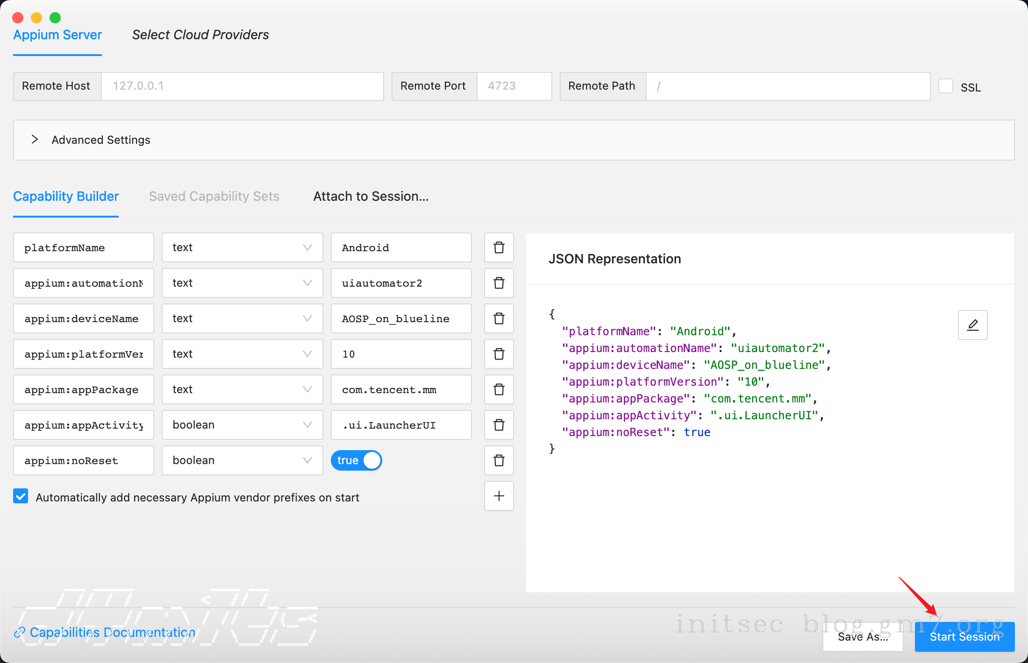Open the Select Cloud Providers tab
This screenshot has height=663, width=1028.
point(200,35)
